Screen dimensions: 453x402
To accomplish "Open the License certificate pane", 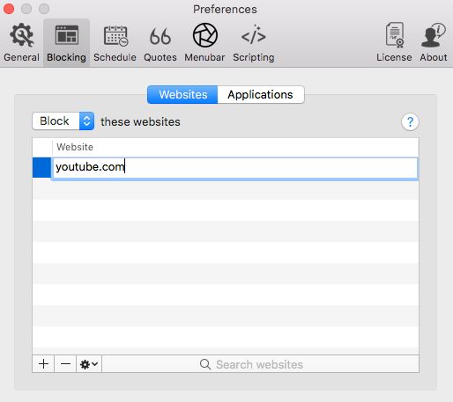I will click(394, 43).
